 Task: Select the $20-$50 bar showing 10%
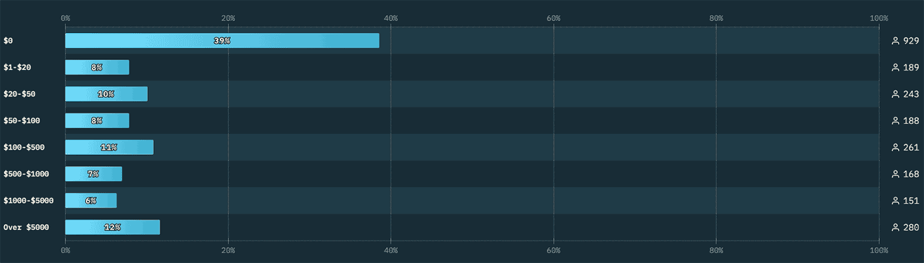click(x=106, y=94)
